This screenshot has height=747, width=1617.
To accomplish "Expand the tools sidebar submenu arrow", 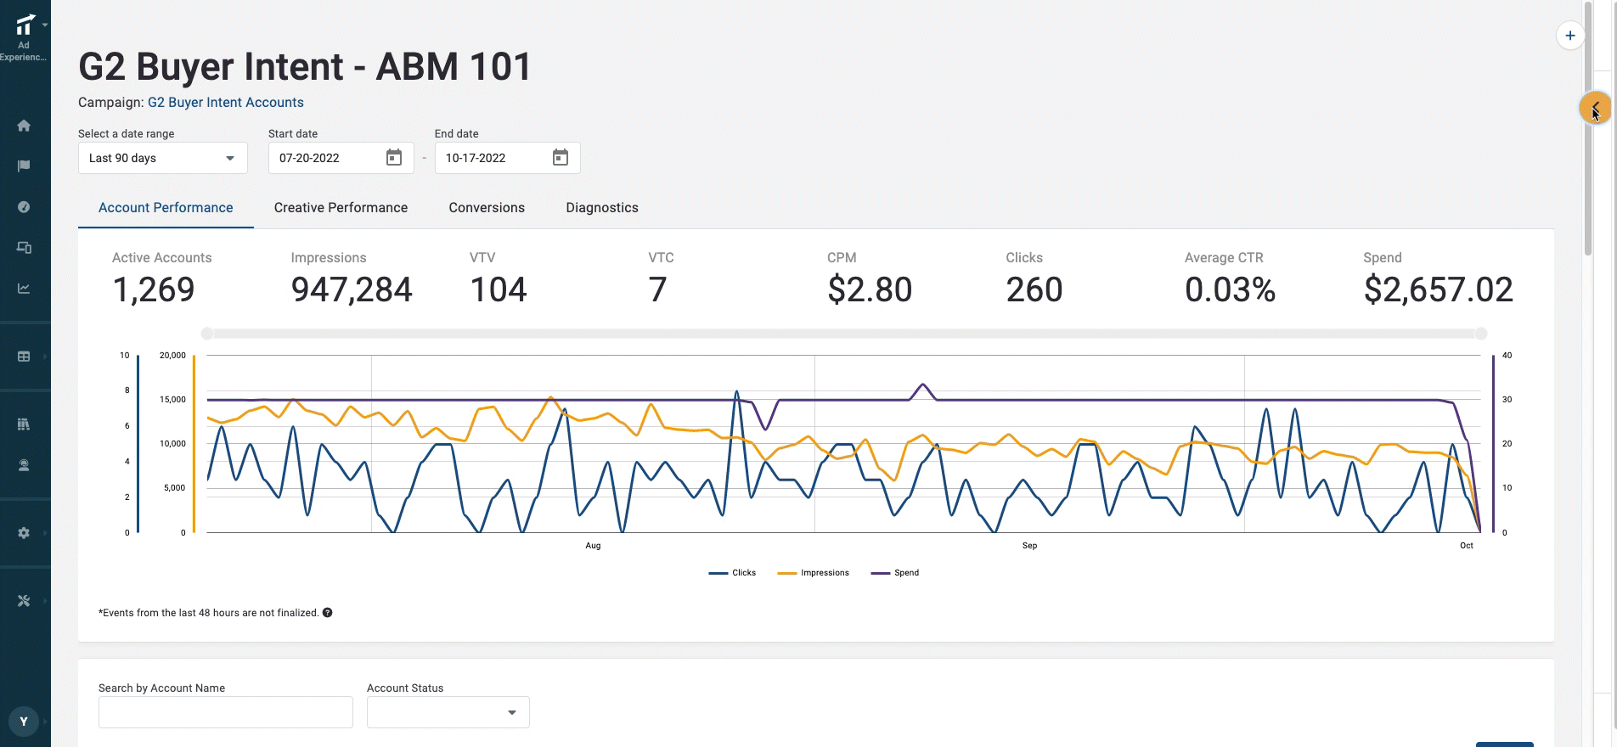I will (x=45, y=601).
